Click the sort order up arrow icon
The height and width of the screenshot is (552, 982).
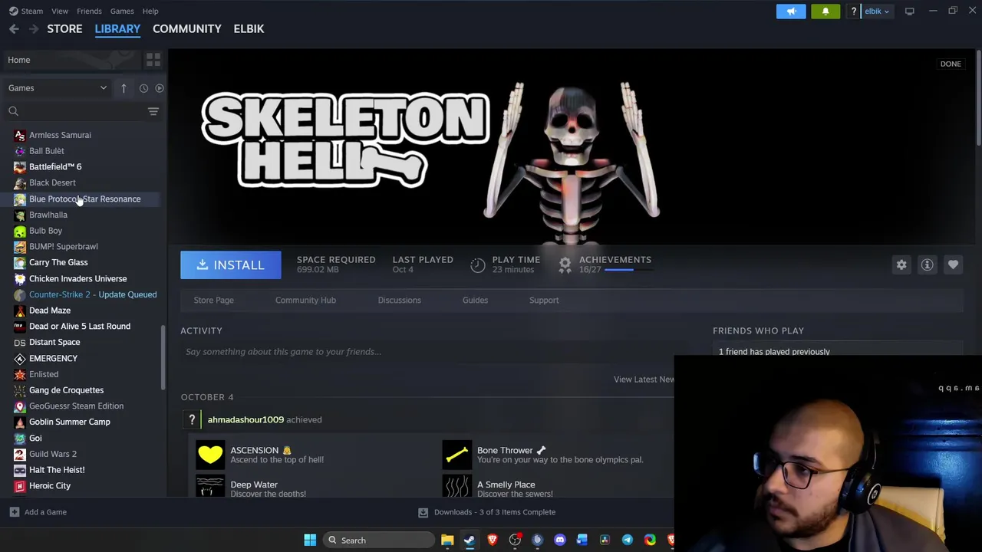coord(124,88)
